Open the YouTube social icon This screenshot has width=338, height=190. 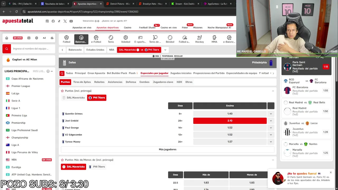pos(71,21)
